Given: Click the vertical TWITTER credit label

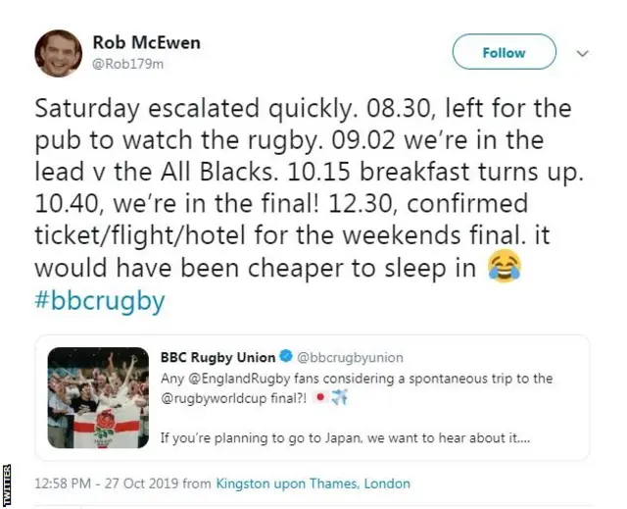Looking at the screenshot, I should (x=7, y=485).
